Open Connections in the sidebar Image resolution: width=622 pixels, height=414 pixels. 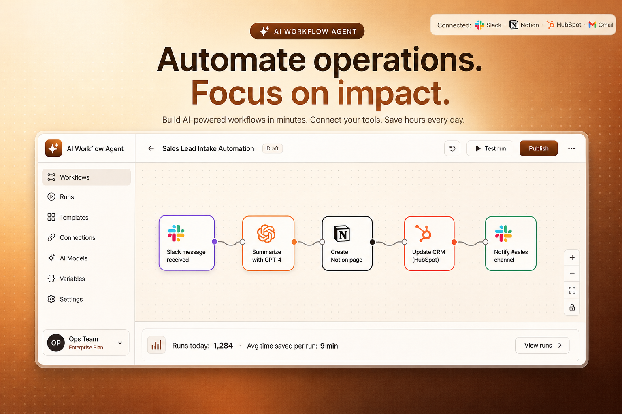coord(86,238)
